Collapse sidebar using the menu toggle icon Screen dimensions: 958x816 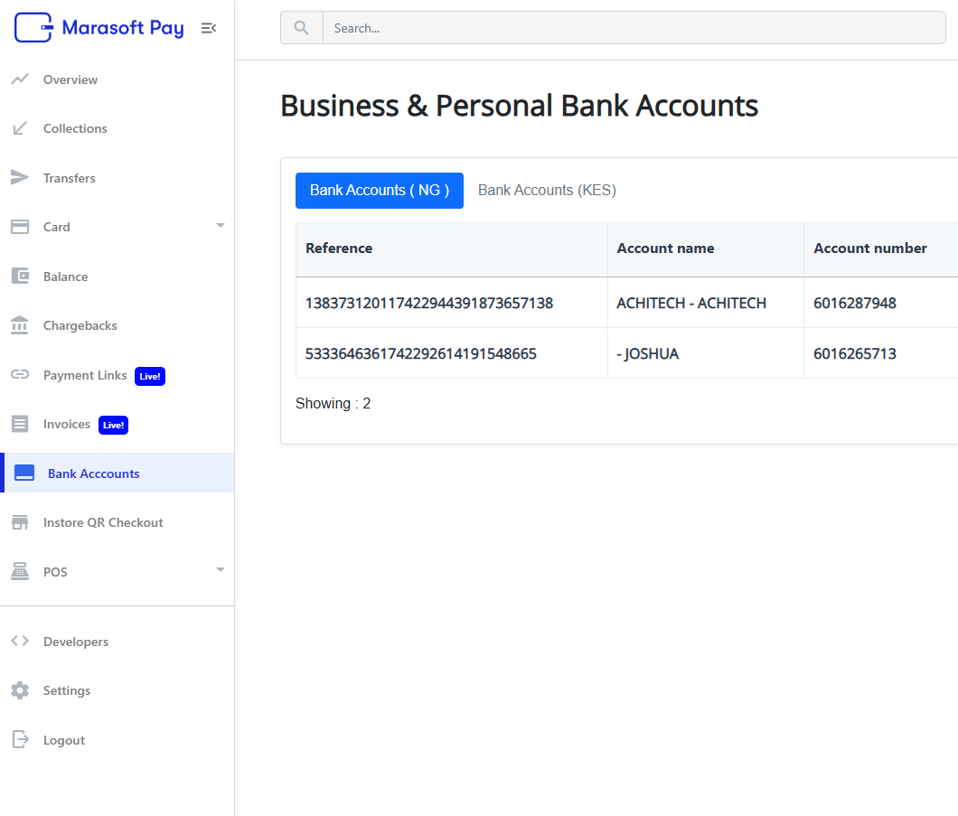coord(208,28)
